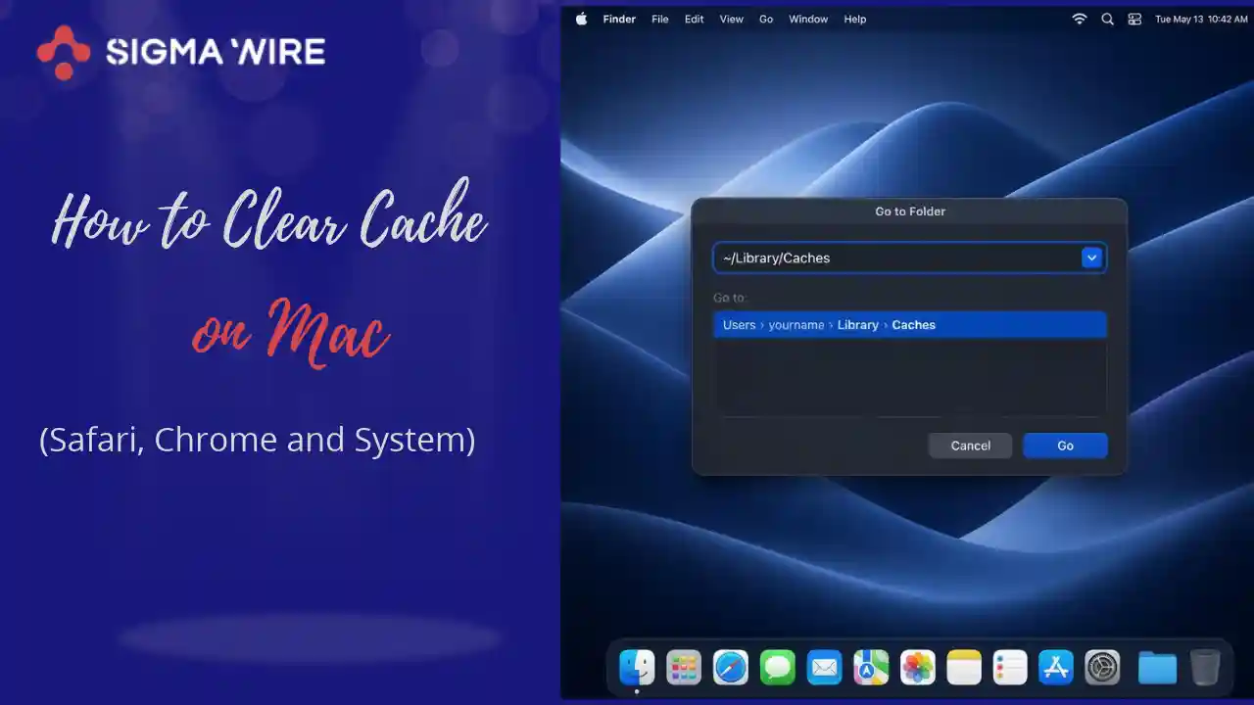Open the Help menu
1254x705 pixels.
click(x=855, y=19)
